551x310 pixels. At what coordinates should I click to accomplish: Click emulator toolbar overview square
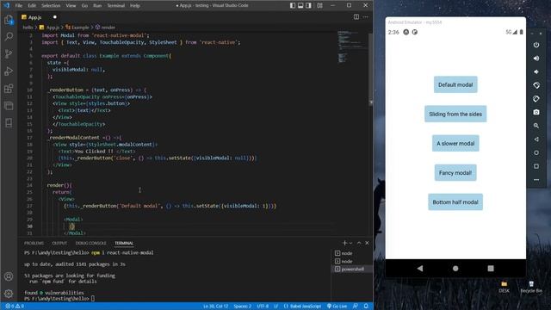536,166
